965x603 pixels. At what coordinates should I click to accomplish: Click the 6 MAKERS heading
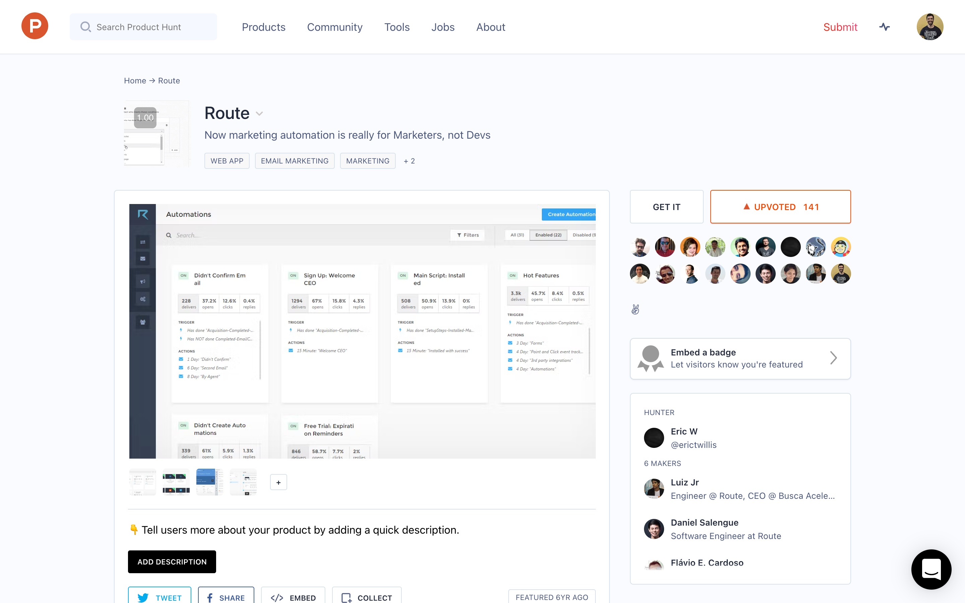(662, 463)
